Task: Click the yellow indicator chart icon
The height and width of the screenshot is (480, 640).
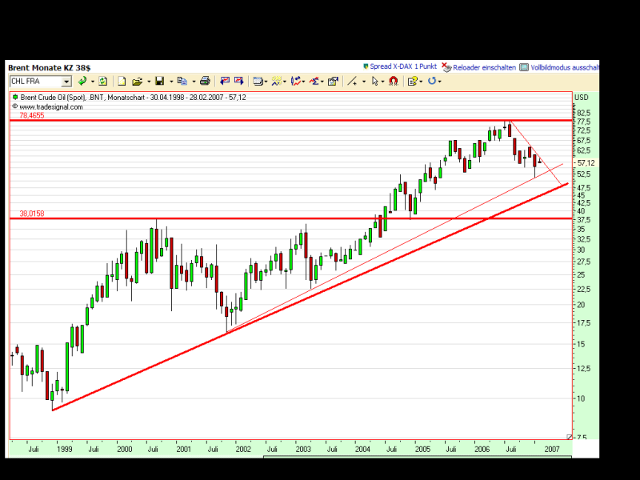Action: point(277,82)
